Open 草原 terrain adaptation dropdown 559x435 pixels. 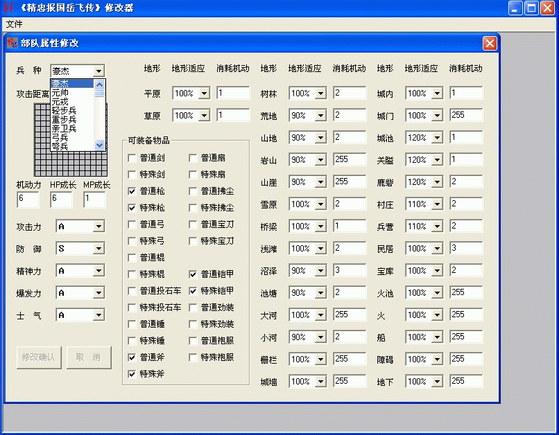(x=205, y=116)
